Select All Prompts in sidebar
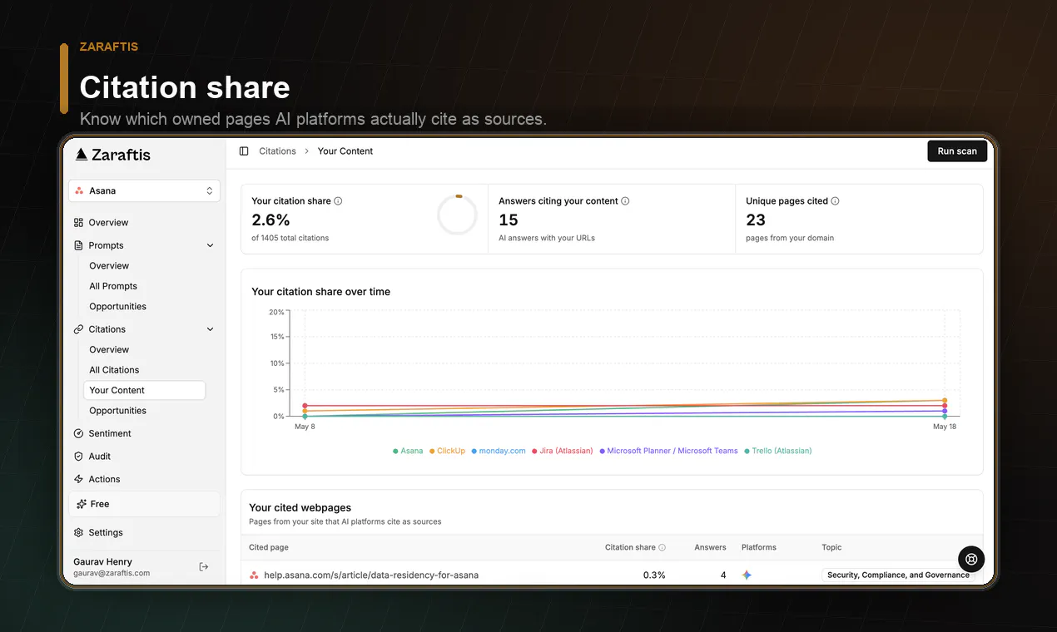This screenshot has height=632, width=1057. pyautogui.click(x=113, y=286)
